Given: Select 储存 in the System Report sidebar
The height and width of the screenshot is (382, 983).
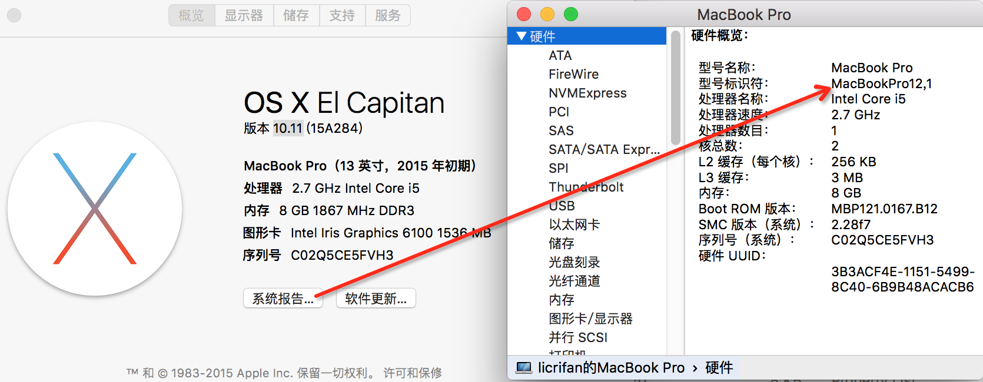Looking at the screenshot, I should (561, 243).
